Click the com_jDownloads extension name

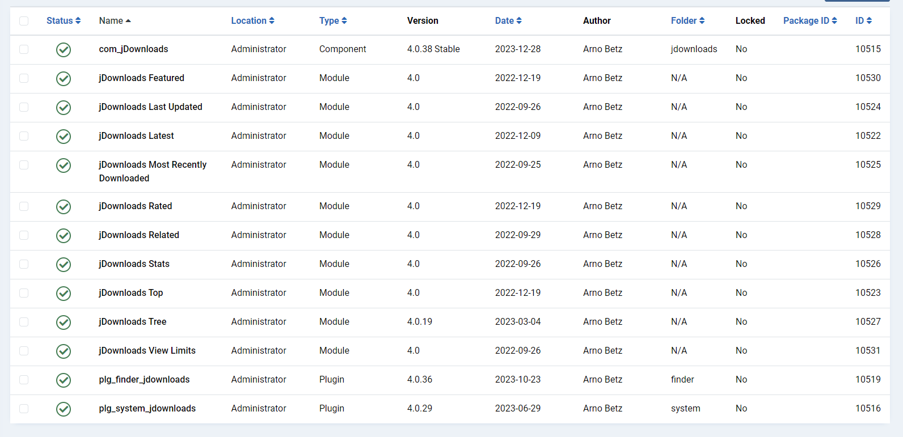pos(133,49)
